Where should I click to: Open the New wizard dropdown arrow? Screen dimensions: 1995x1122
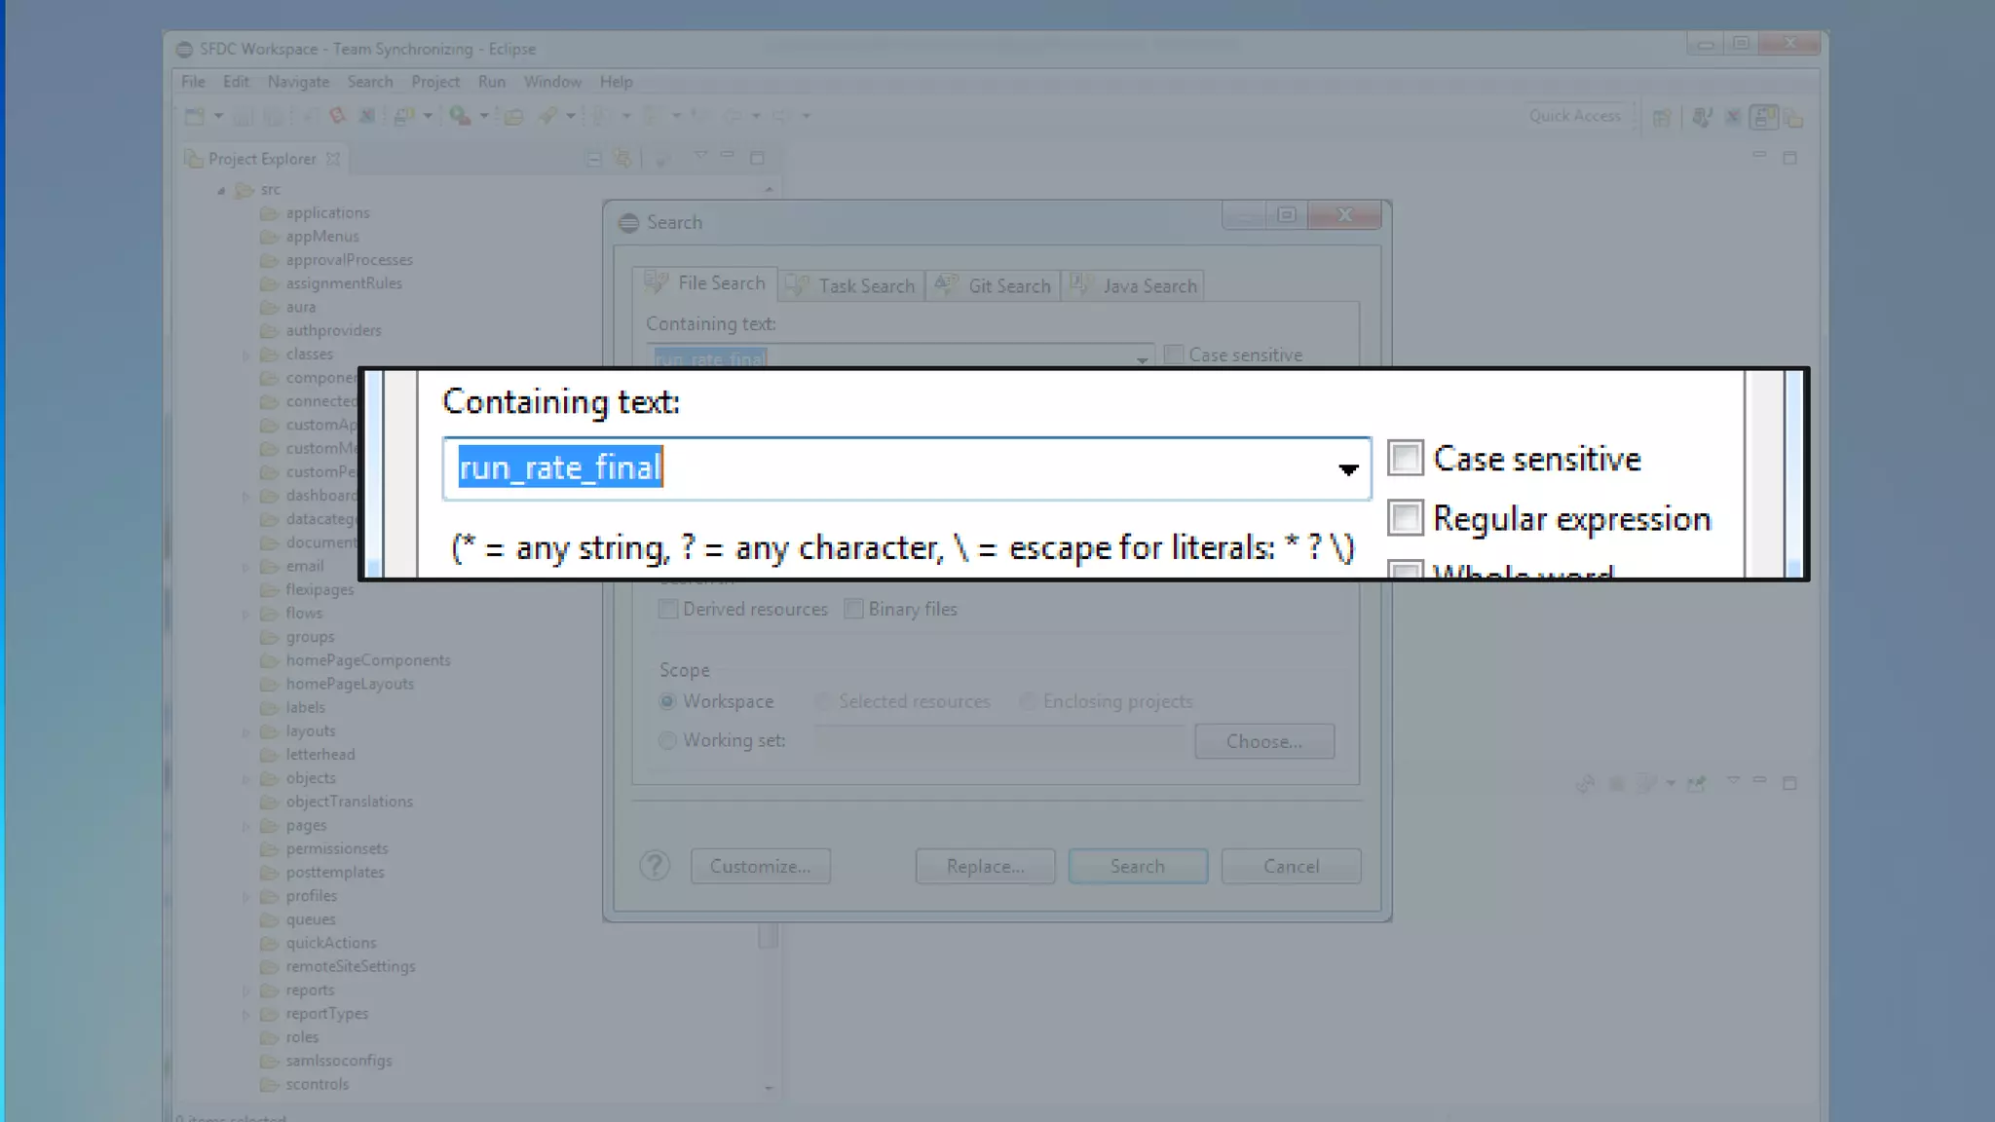tap(219, 117)
